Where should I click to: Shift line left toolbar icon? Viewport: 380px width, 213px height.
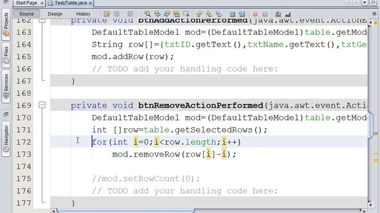pyautogui.click(x=232, y=14)
